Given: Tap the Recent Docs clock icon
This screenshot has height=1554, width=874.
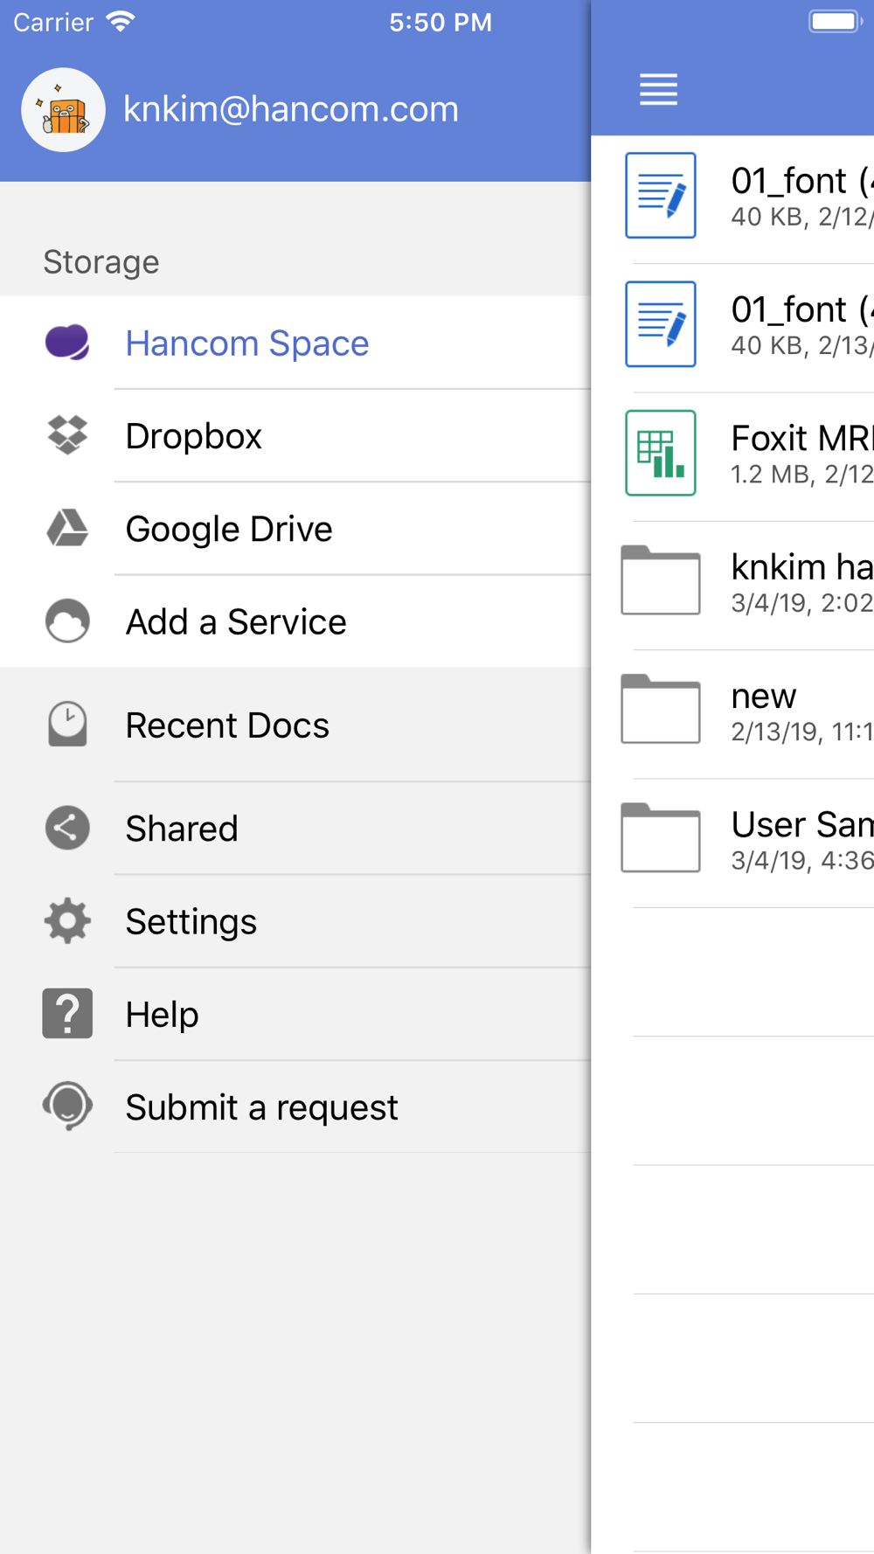Looking at the screenshot, I should (67, 725).
